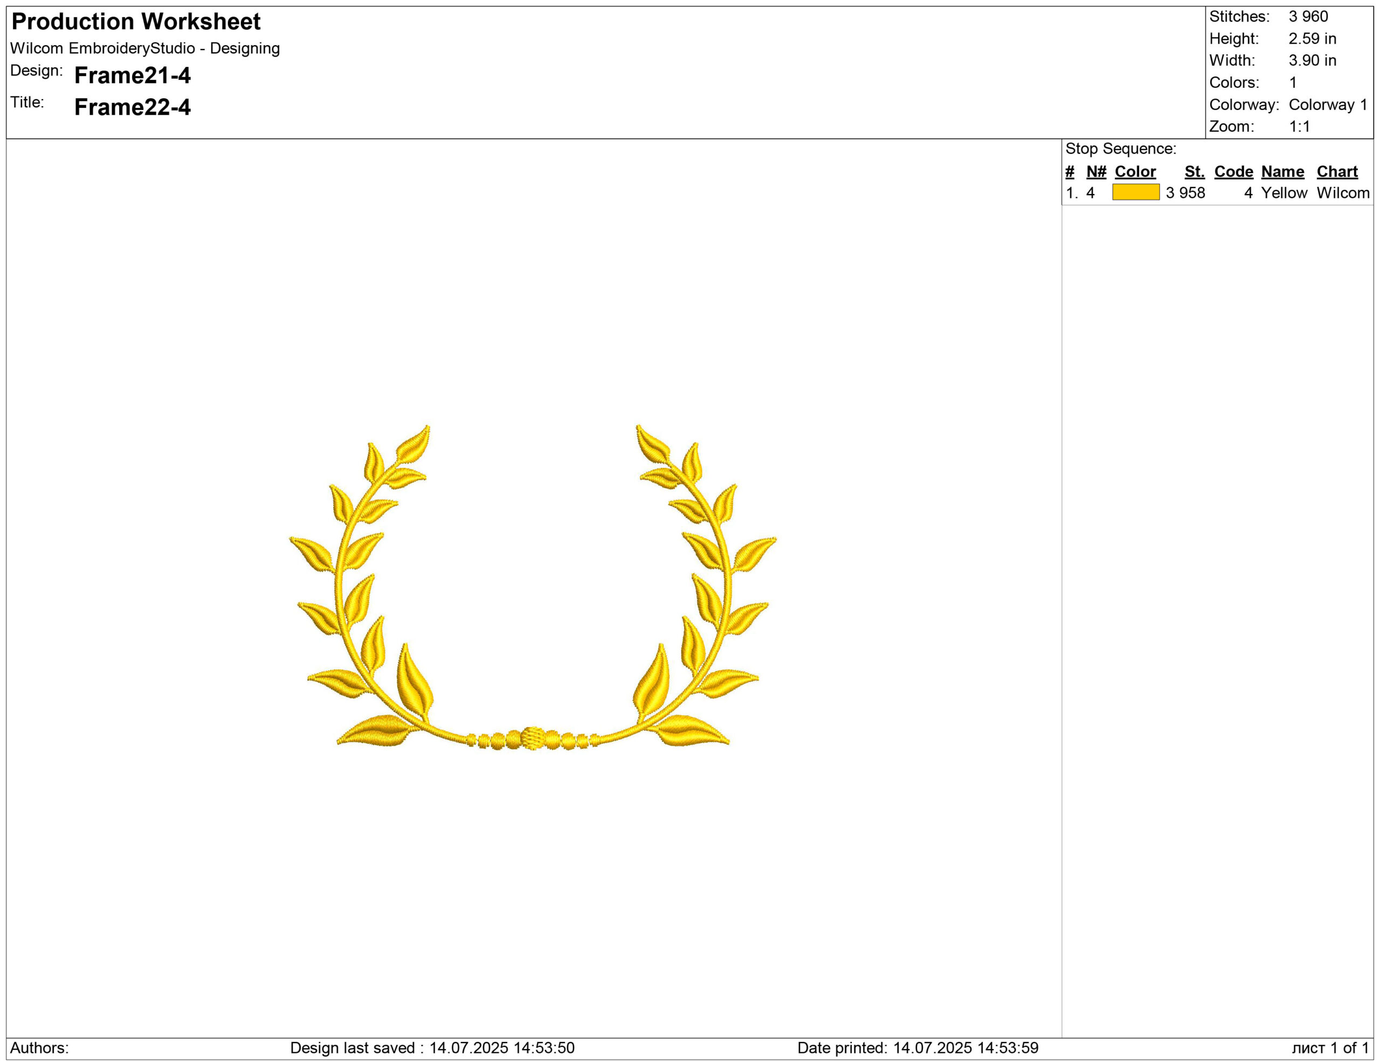Click the Chart column header
Image resolution: width=1380 pixels, height=1062 pixels.
(x=1337, y=172)
